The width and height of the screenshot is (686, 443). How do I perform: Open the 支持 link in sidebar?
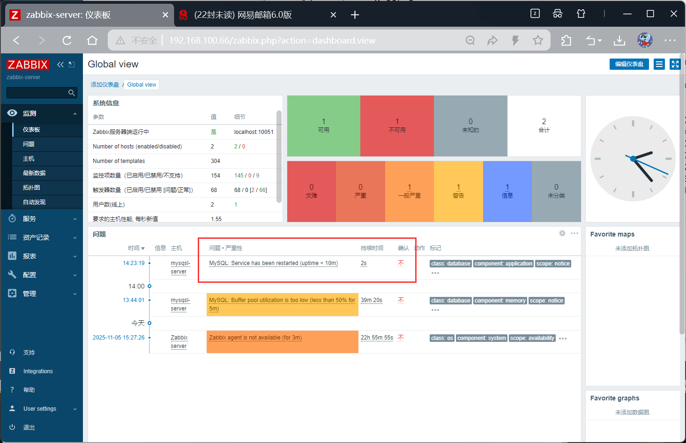pyautogui.click(x=42, y=353)
